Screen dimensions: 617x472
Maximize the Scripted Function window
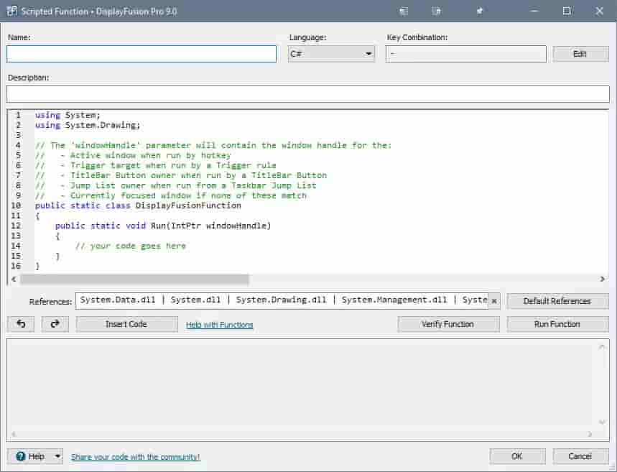tap(567, 11)
